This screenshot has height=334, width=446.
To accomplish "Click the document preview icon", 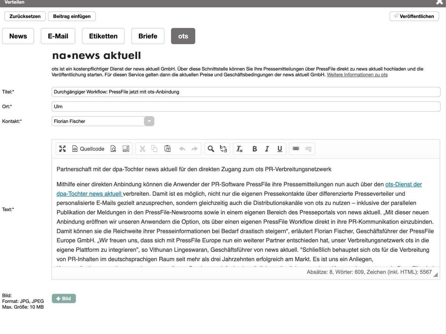I will (113, 149).
